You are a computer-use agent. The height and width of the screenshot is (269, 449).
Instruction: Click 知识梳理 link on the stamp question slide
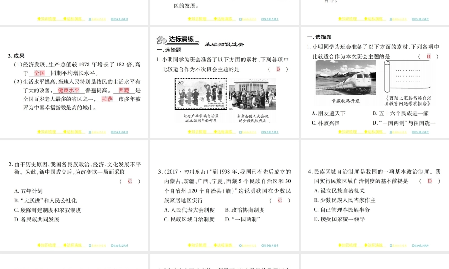197,132
